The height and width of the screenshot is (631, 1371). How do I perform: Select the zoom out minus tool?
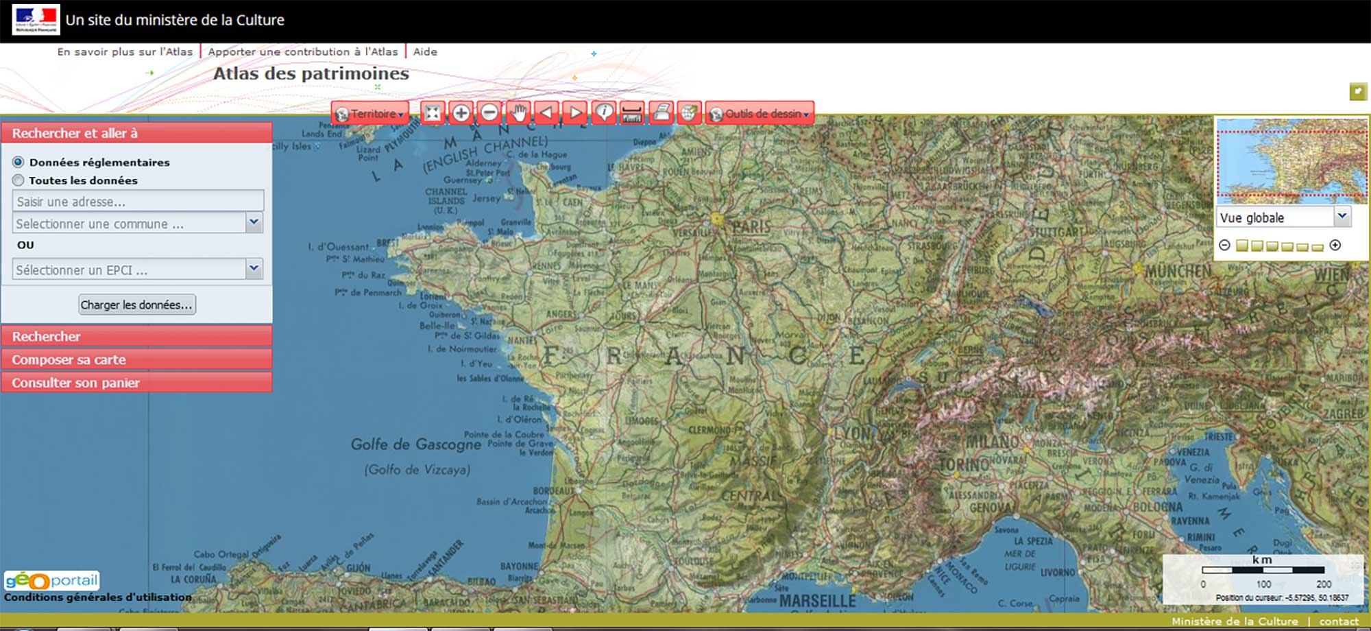489,113
